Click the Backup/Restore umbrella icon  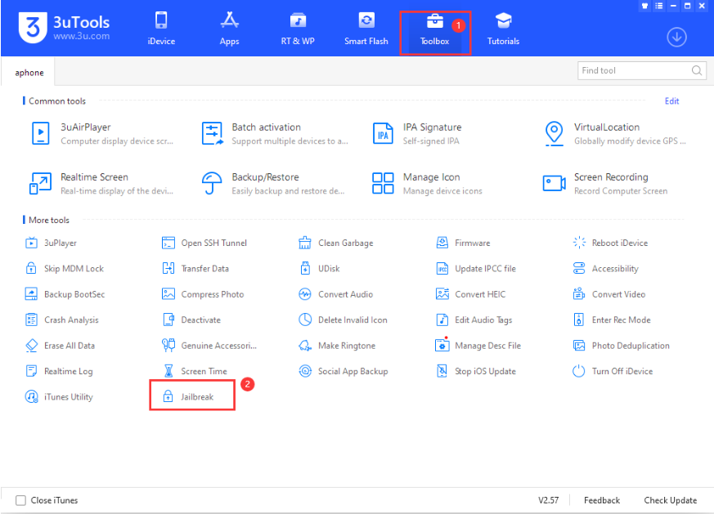(x=213, y=183)
